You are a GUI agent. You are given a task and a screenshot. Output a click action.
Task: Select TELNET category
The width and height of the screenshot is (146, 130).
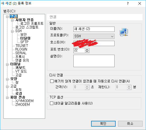point(22,46)
